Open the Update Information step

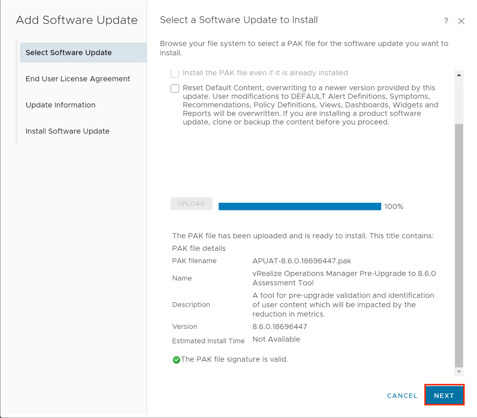[x=61, y=105]
